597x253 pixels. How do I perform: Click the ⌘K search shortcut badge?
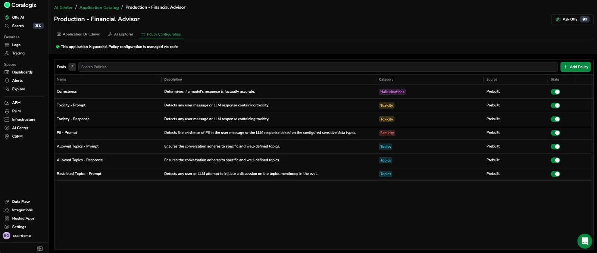coord(38,26)
